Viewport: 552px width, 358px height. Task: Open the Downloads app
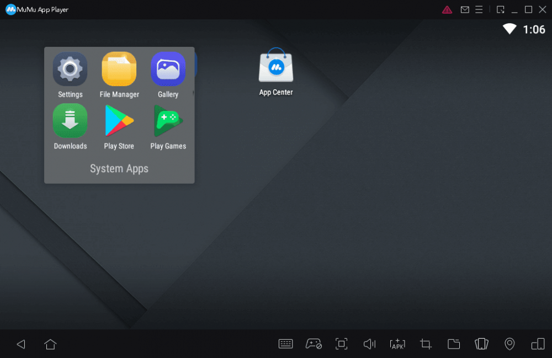coord(70,121)
